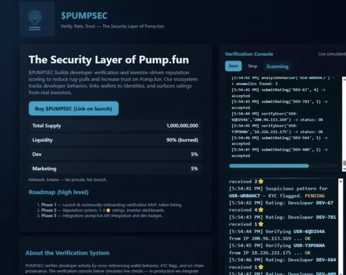The image size is (346, 275).
Task: Click the DEV-781 developer ID in lower log
Action: (x=326, y=217)
